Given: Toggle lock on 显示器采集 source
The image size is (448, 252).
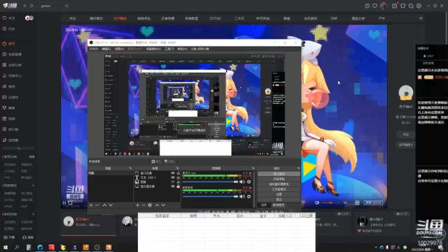Looking at the screenshot, I should coord(178,186).
